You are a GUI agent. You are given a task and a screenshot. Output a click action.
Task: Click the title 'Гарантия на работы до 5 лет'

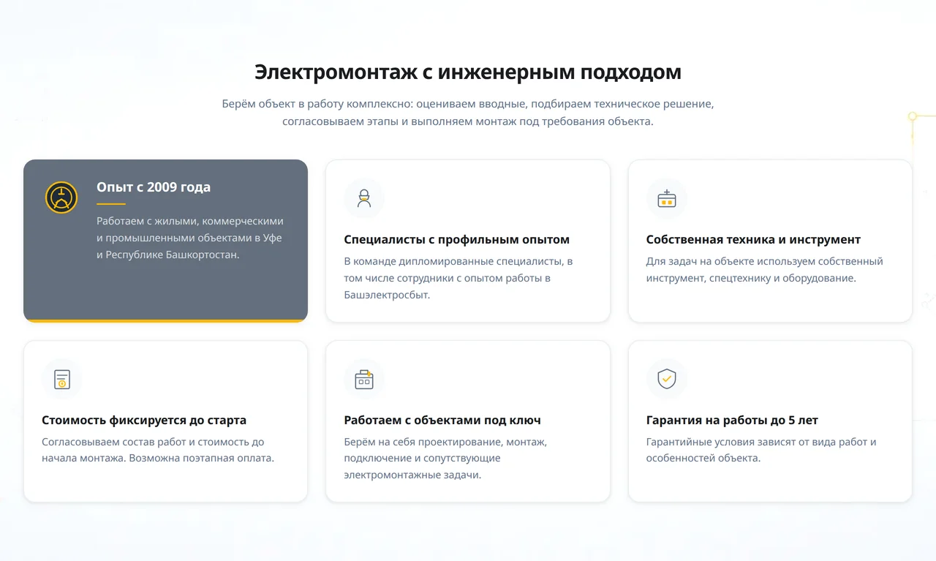click(x=732, y=421)
